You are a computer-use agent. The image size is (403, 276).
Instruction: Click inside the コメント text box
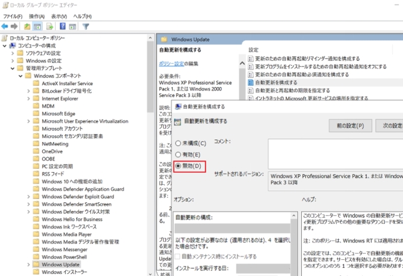(335, 154)
